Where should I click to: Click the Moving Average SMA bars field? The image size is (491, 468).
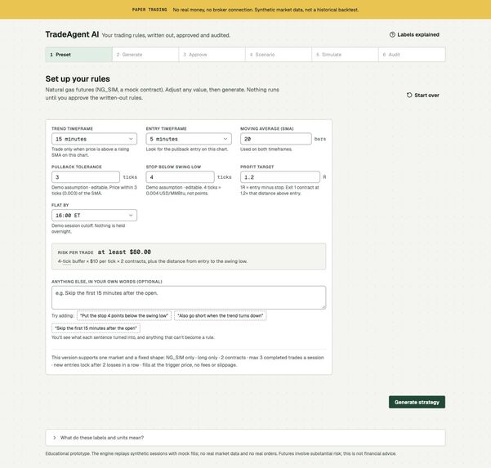[x=276, y=139]
